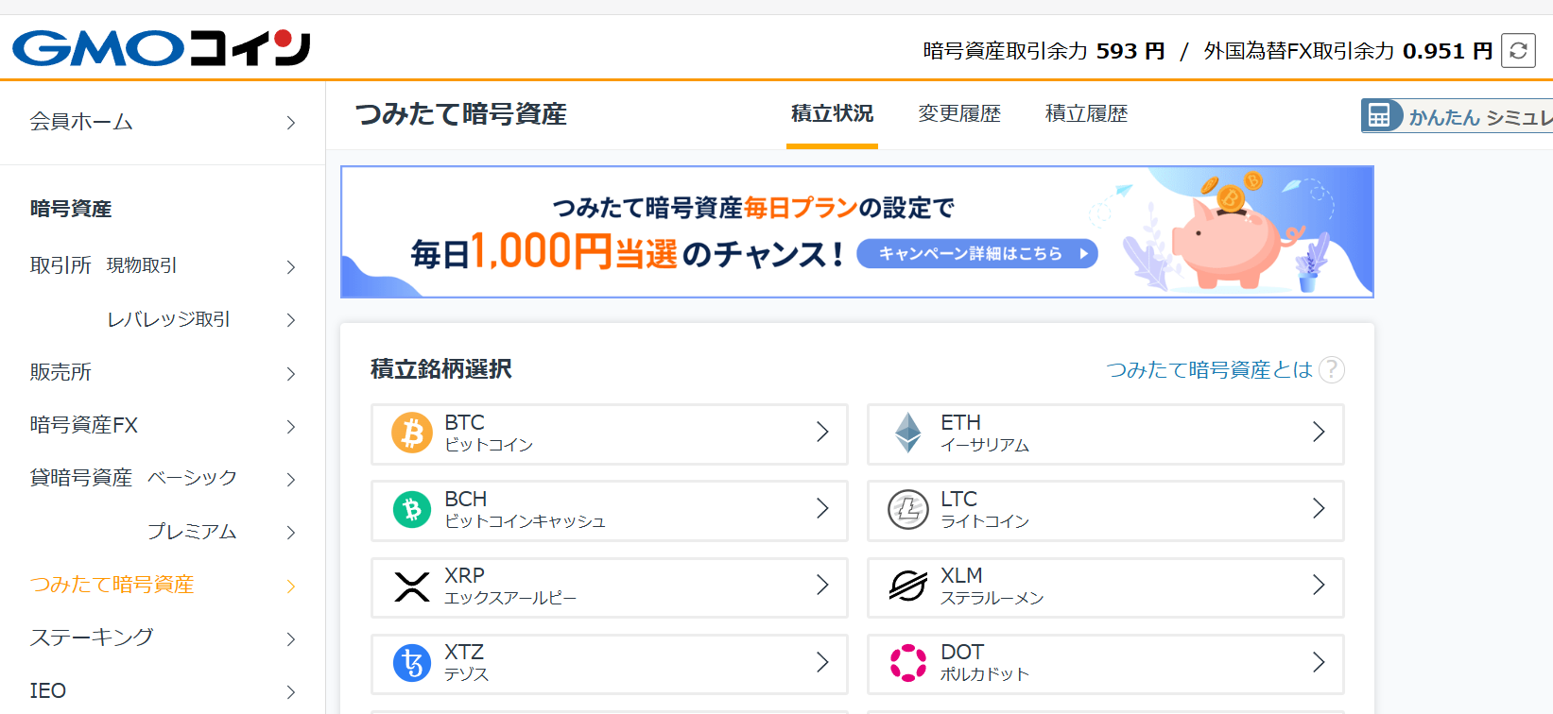This screenshot has height=714, width=1553.
Task: Open 会員ホーム in the sidebar
Action: pyautogui.click(x=81, y=122)
